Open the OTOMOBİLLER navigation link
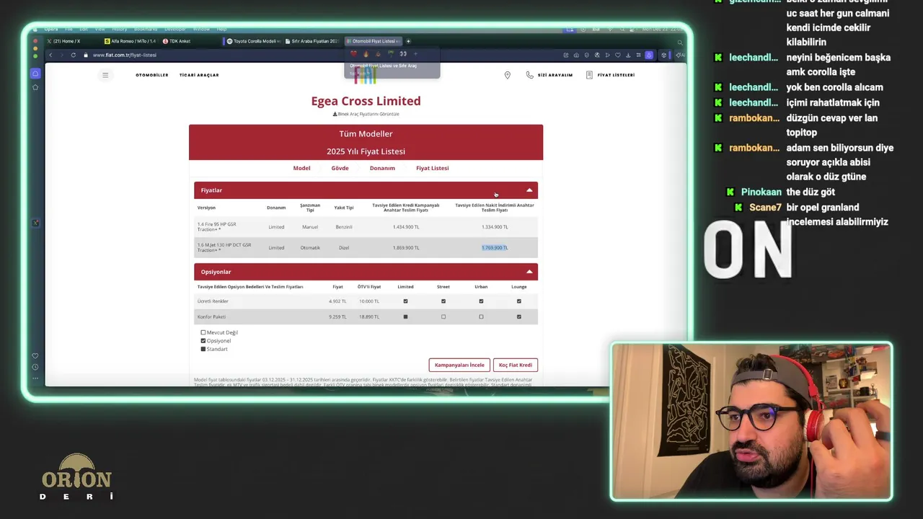 coord(152,75)
